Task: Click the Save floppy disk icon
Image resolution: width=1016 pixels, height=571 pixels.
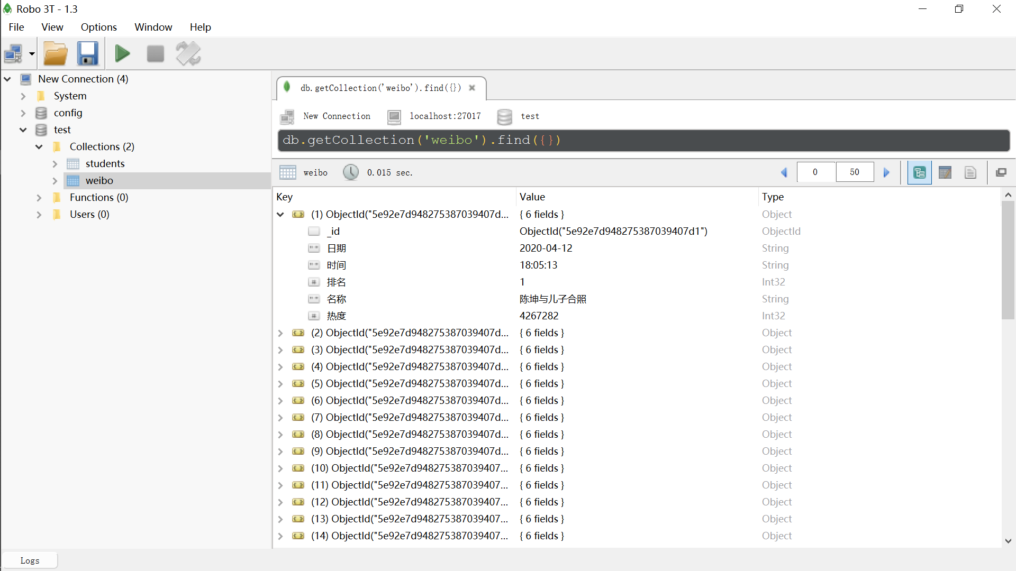Action: pos(88,54)
